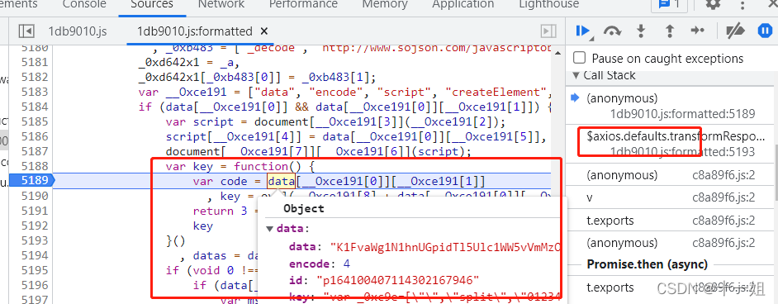Toggle the debugger sidebar pane icon
778x304 pixels.
click(548, 31)
